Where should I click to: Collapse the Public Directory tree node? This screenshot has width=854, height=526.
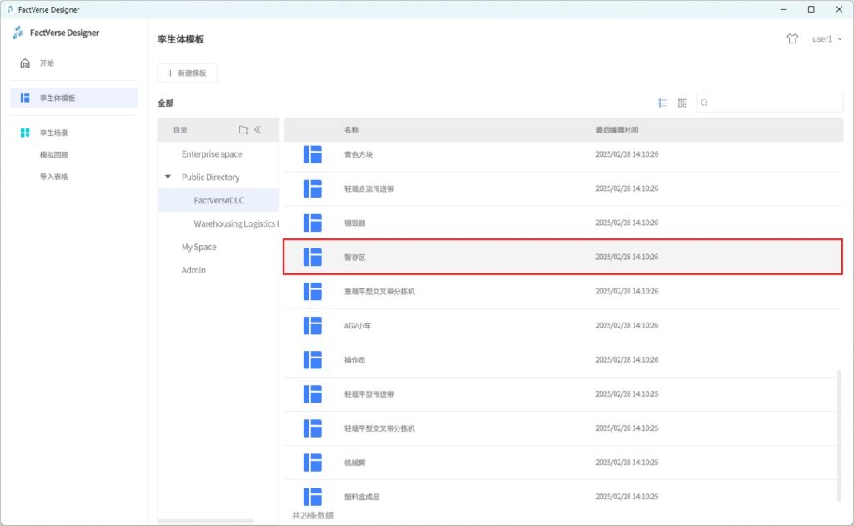click(x=168, y=178)
